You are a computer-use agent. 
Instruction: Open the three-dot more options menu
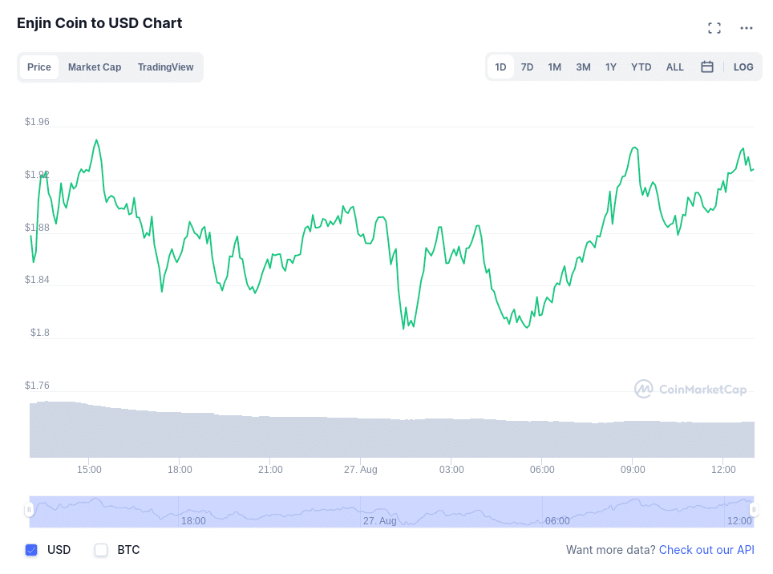[747, 28]
